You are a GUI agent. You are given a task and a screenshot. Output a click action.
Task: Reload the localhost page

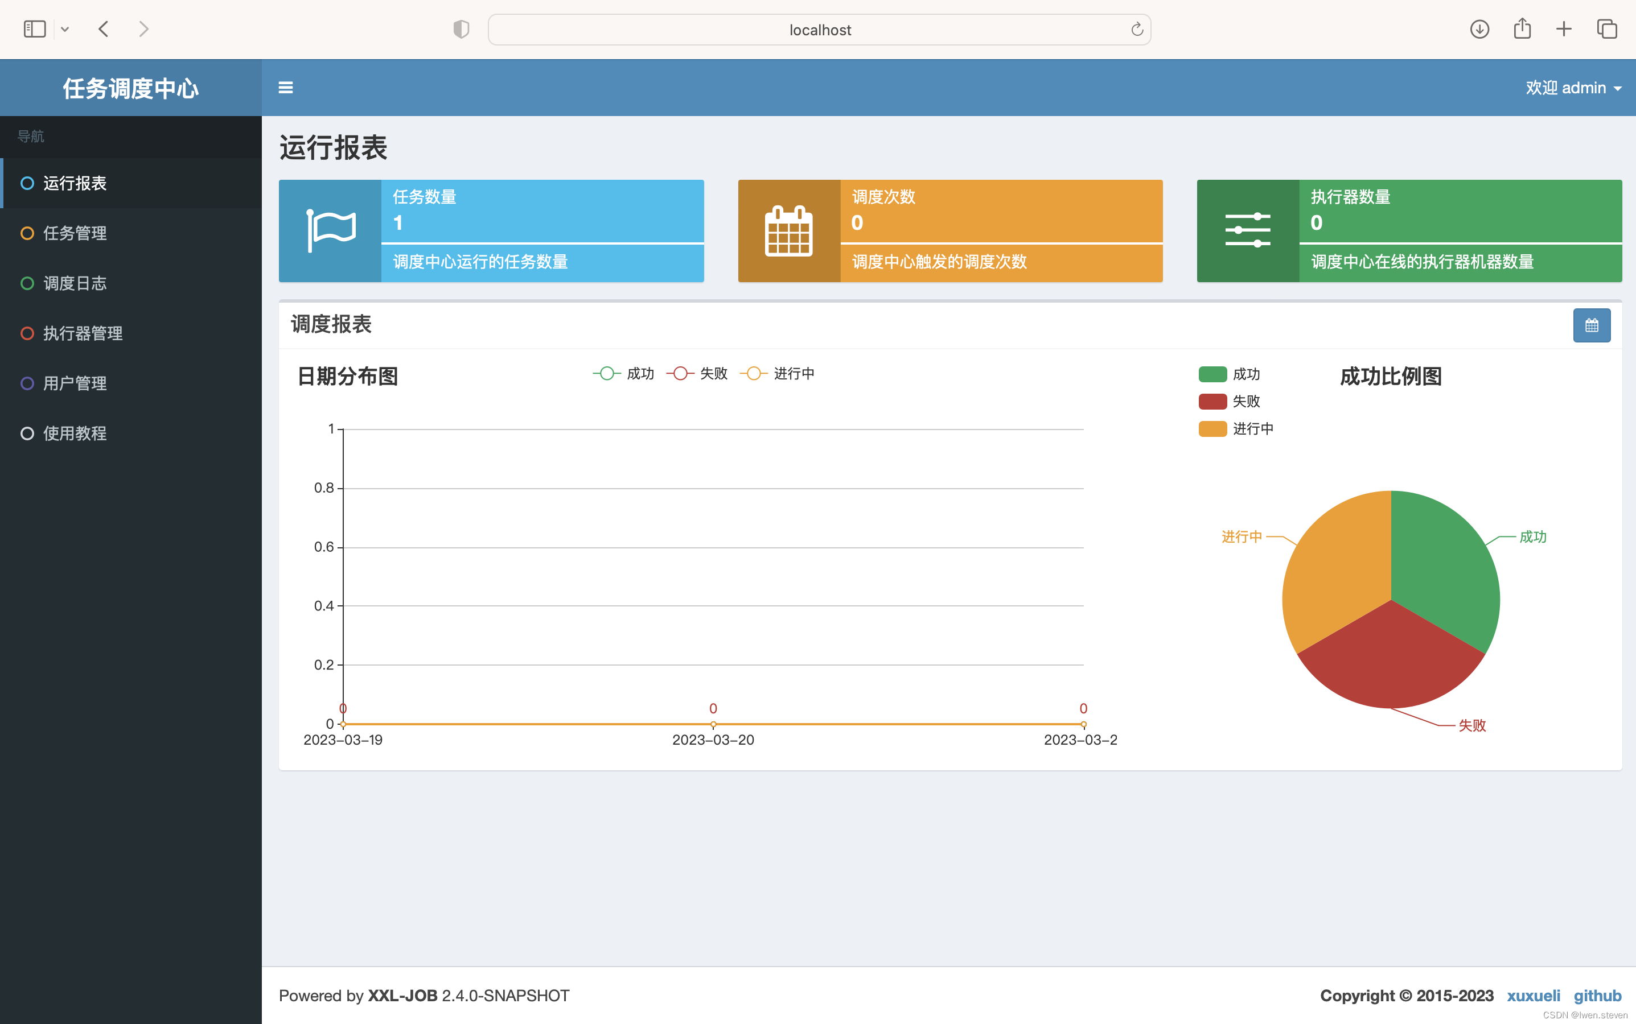coord(1137,29)
